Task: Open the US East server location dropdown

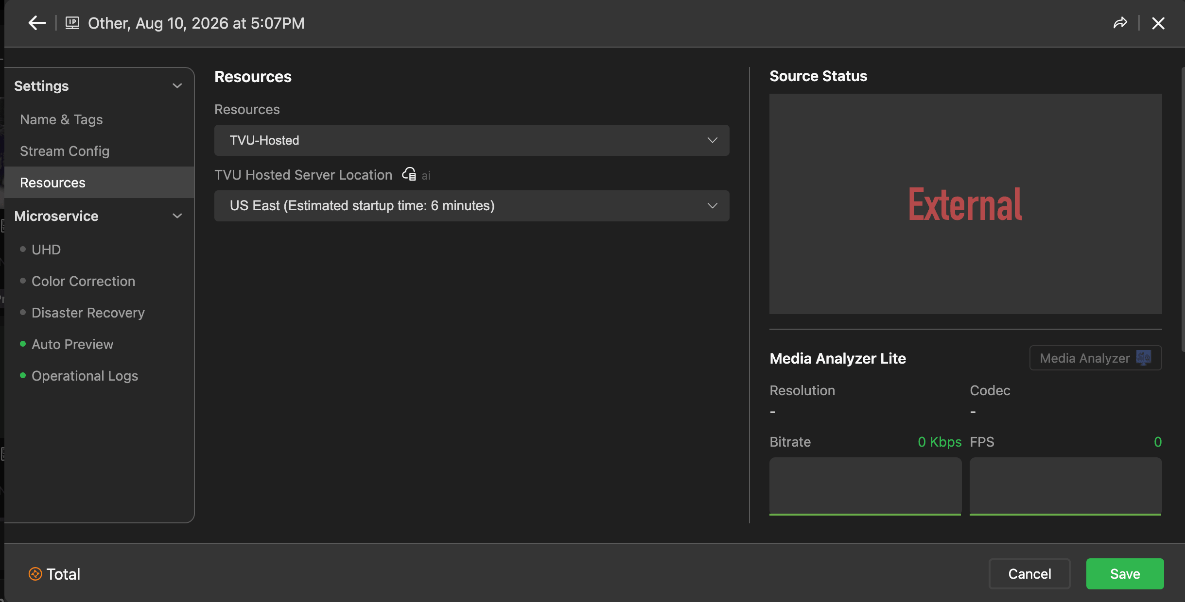Action: (x=471, y=206)
